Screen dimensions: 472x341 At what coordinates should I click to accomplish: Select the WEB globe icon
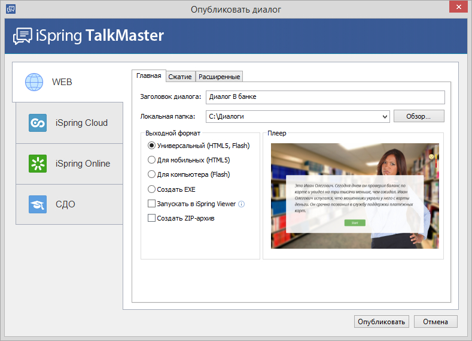point(34,82)
